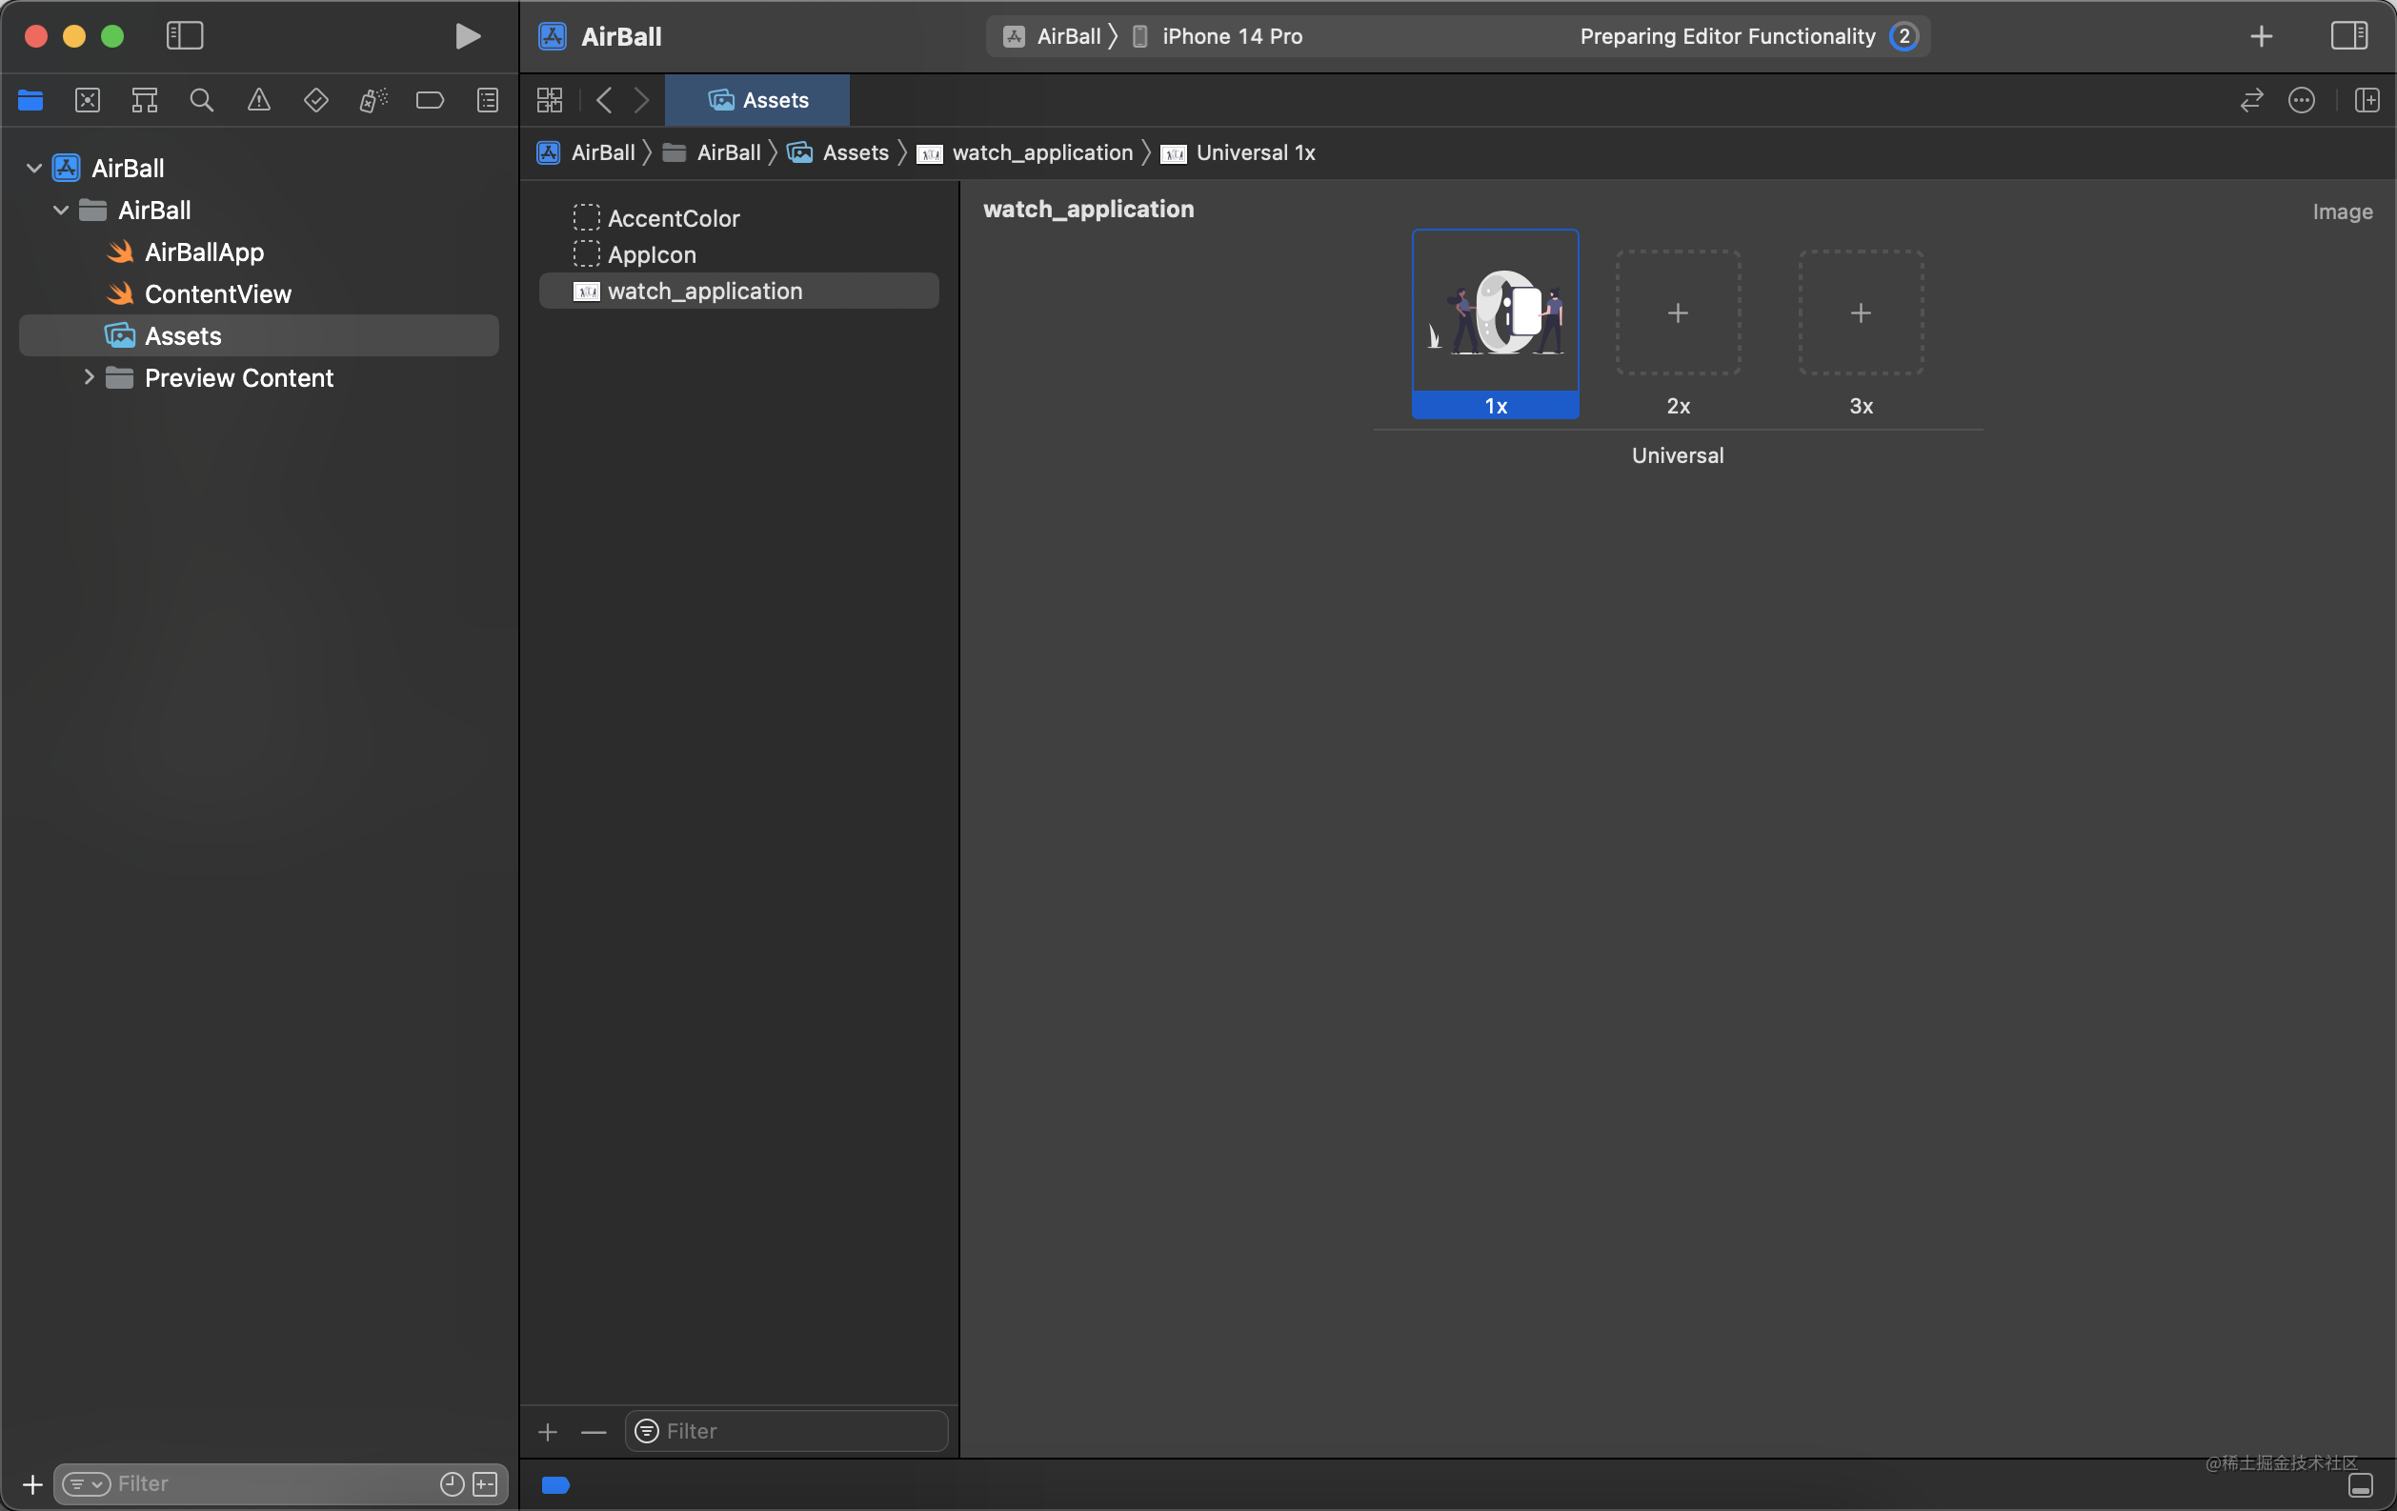Click the empty 3x image slot
This screenshot has height=1511, width=2397.
(x=1862, y=312)
